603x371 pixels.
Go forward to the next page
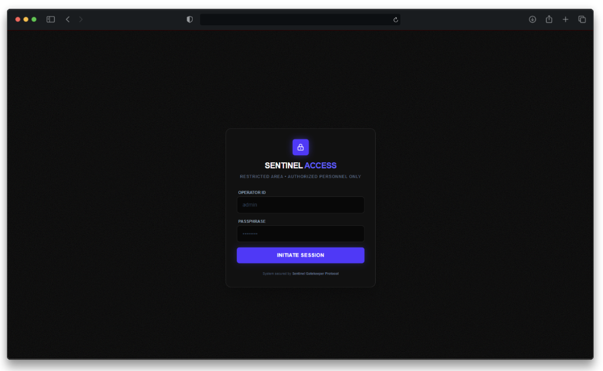[x=81, y=19]
